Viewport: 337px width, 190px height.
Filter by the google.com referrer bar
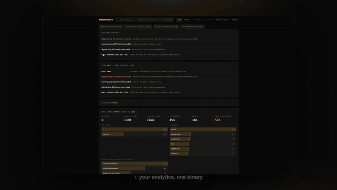(203, 139)
